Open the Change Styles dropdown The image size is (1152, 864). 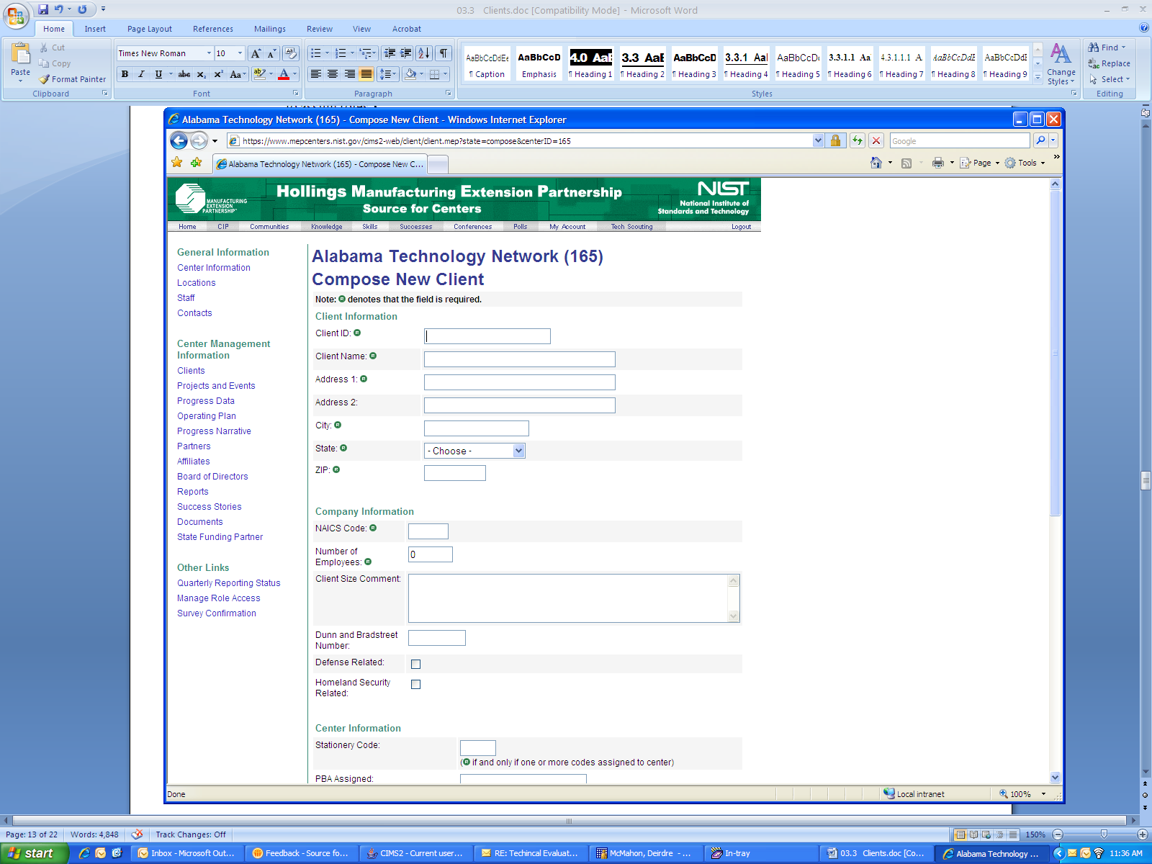tap(1061, 64)
